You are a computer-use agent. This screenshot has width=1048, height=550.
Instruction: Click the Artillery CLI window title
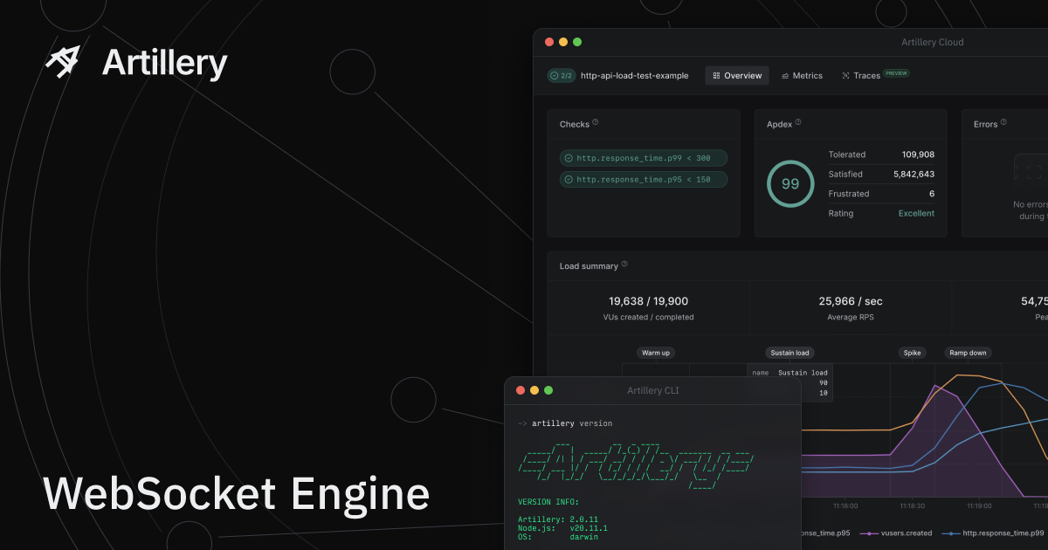[x=653, y=390]
